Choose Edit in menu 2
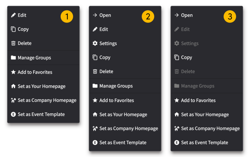Image resolution: width=250 pixels, height=157 pixels. coord(103,30)
